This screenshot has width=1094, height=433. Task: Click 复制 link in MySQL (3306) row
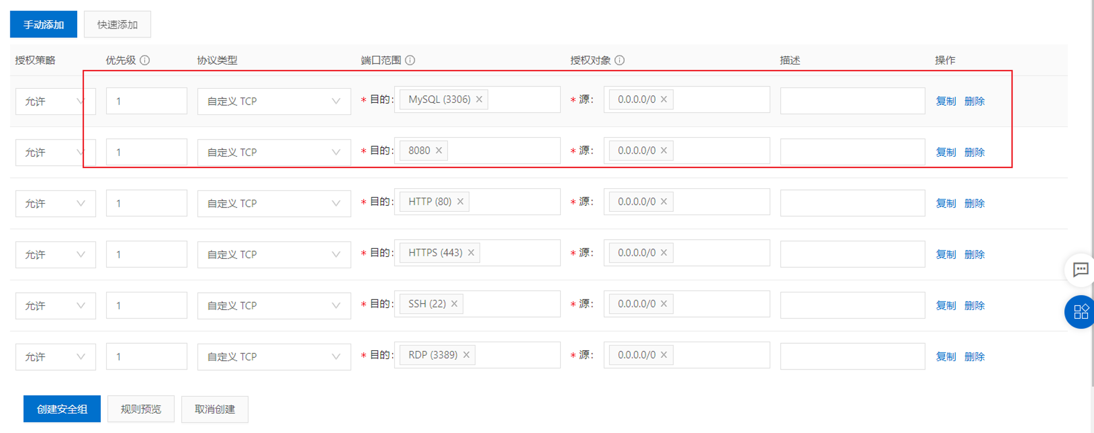[946, 101]
